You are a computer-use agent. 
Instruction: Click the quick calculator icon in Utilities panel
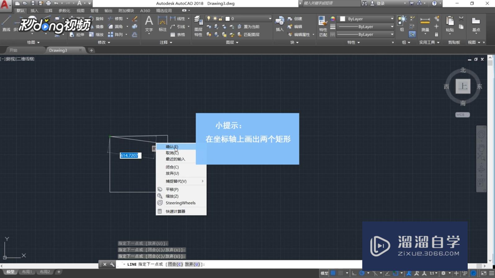point(436,35)
